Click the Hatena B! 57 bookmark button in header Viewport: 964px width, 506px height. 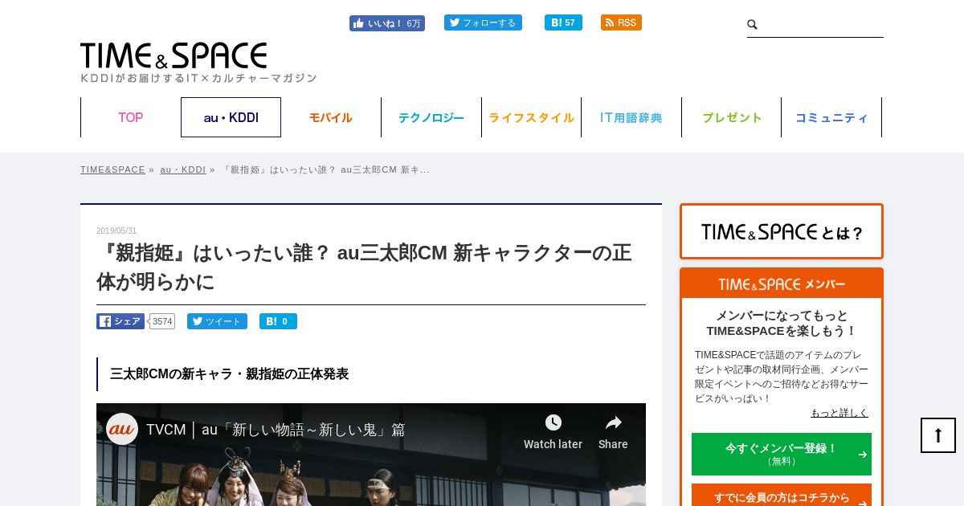pyautogui.click(x=563, y=22)
